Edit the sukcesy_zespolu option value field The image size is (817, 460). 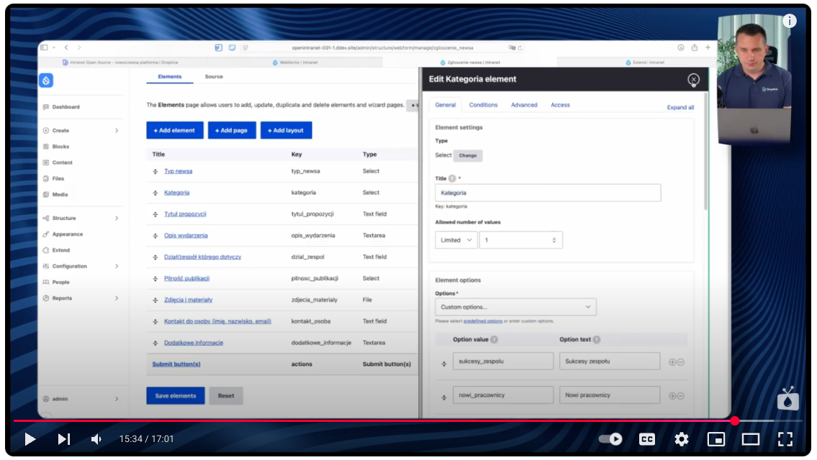point(503,361)
